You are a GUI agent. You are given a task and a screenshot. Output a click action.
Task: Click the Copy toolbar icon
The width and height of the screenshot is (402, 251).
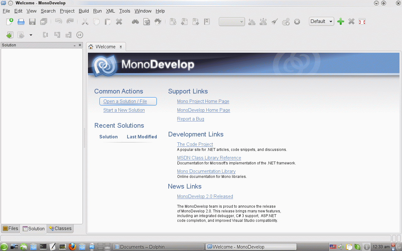(96, 22)
